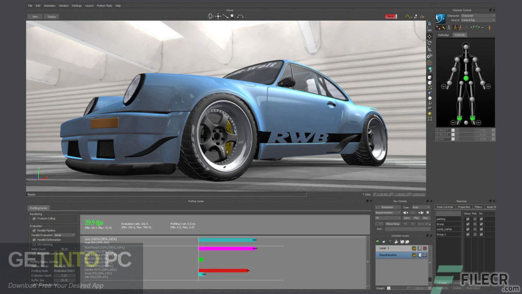Toggle Pick checkbox for parking row
The width and height of the screenshot is (522, 294).
[475, 219]
